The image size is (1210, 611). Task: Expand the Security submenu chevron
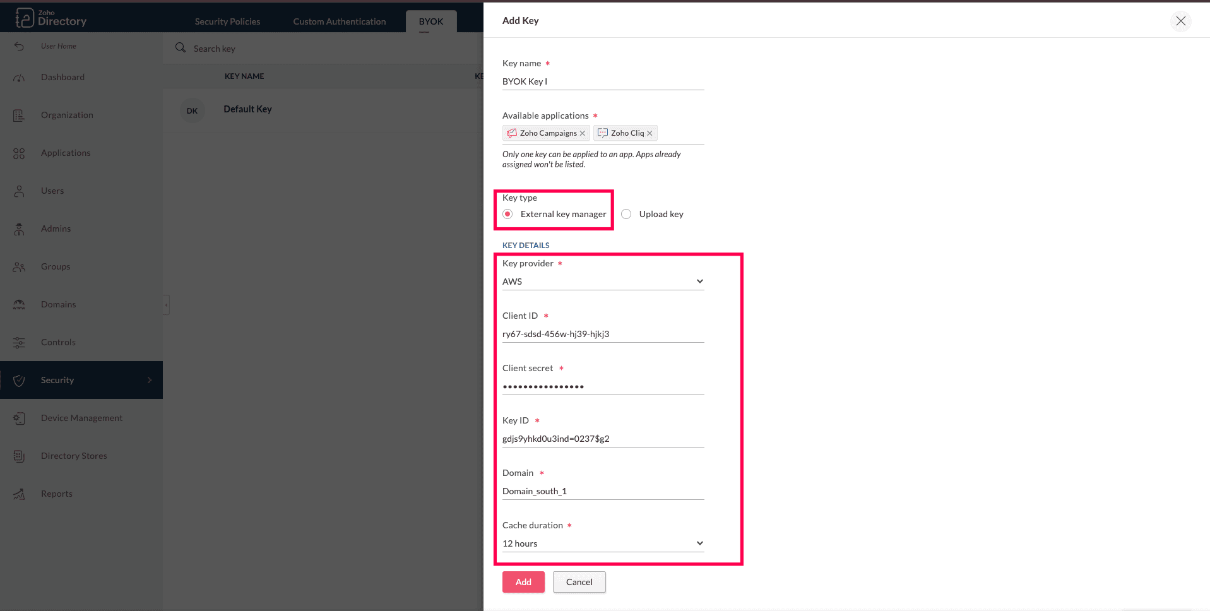pos(150,380)
